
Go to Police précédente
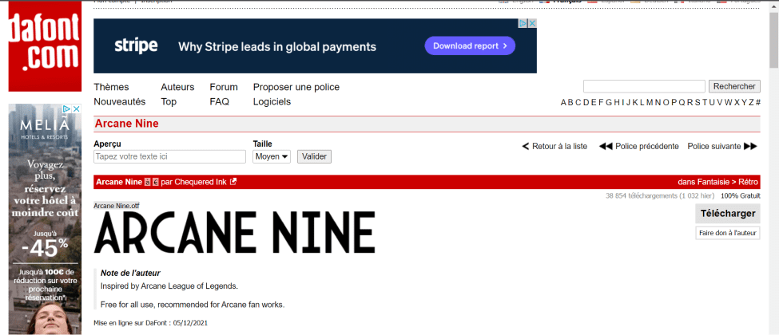point(647,147)
